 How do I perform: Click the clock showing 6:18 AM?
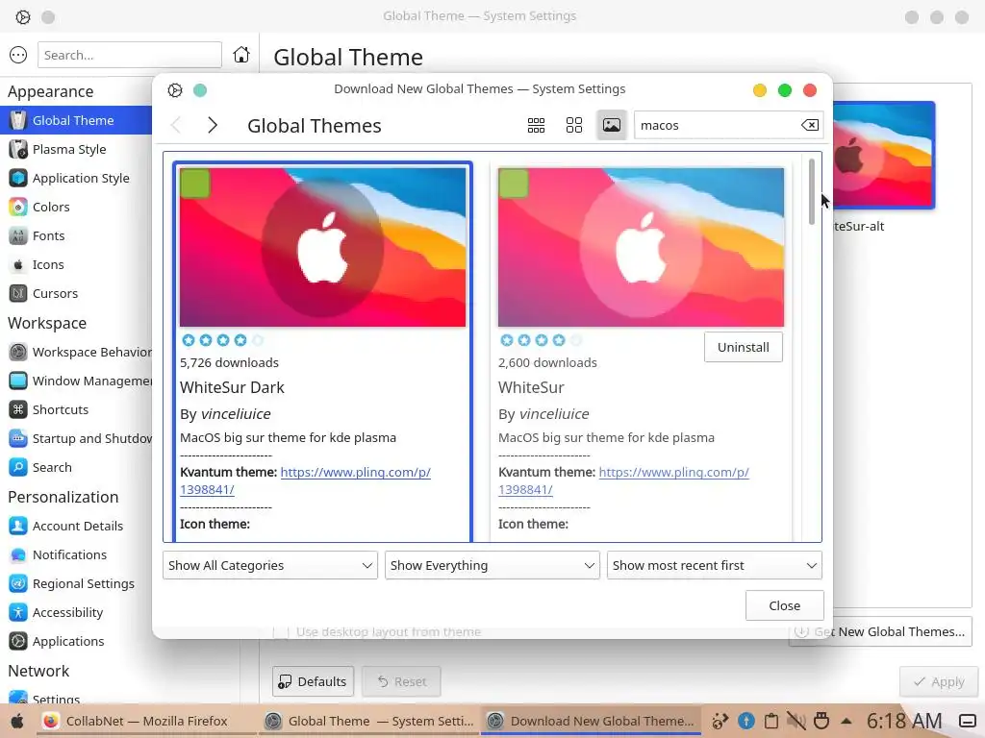coord(904,721)
